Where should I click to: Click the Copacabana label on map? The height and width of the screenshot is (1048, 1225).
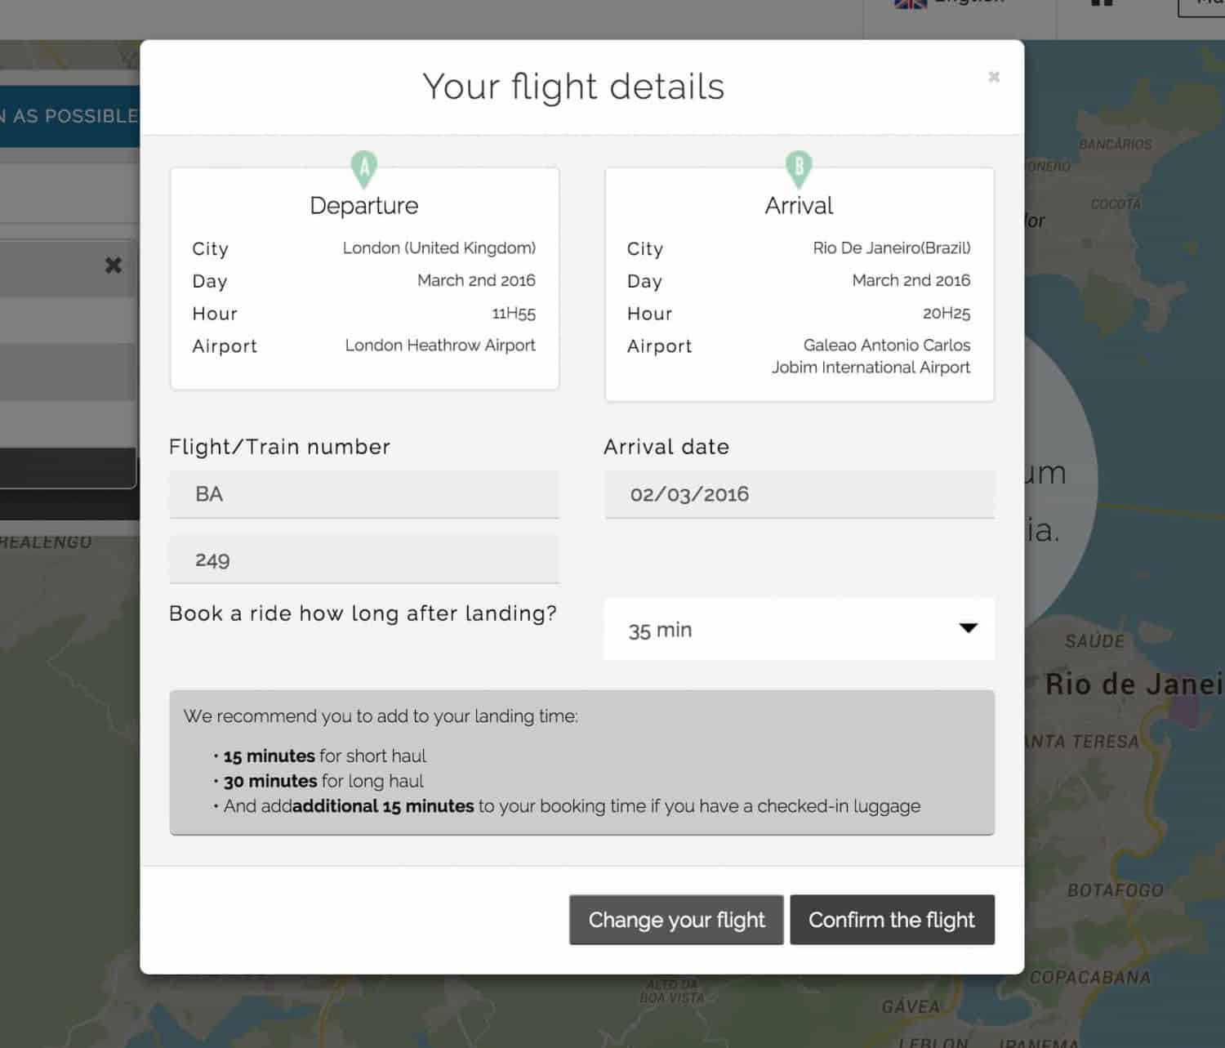pyautogui.click(x=1089, y=977)
